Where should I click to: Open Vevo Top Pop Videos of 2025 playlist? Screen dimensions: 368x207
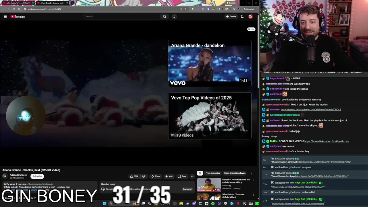pos(210,116)
